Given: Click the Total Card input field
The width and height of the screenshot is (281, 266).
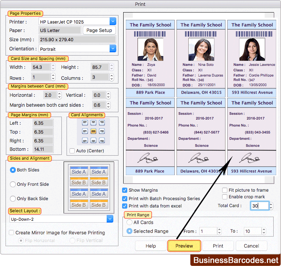Looking at the screenshot, I should [260, 206].
